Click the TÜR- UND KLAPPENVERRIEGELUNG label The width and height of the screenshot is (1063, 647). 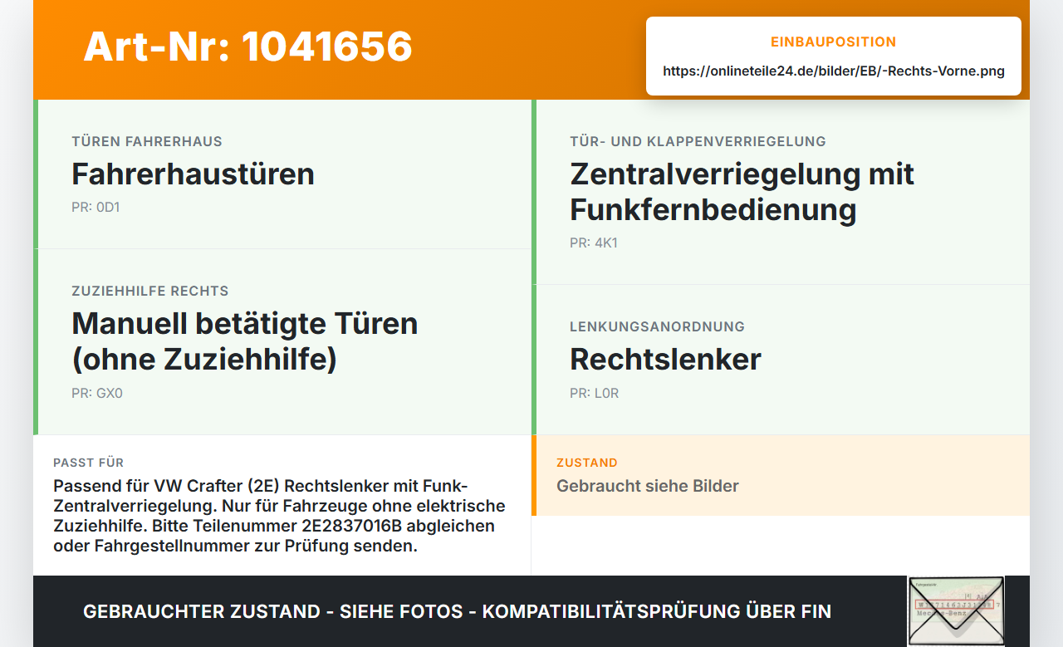[x=698, y=142]
